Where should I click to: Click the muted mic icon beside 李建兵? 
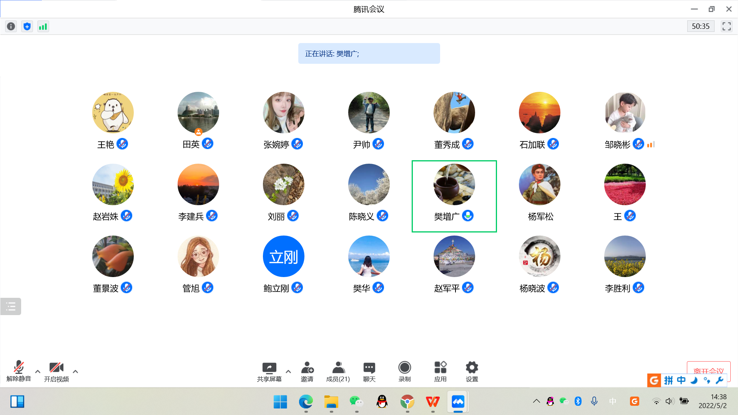[212, 216]
